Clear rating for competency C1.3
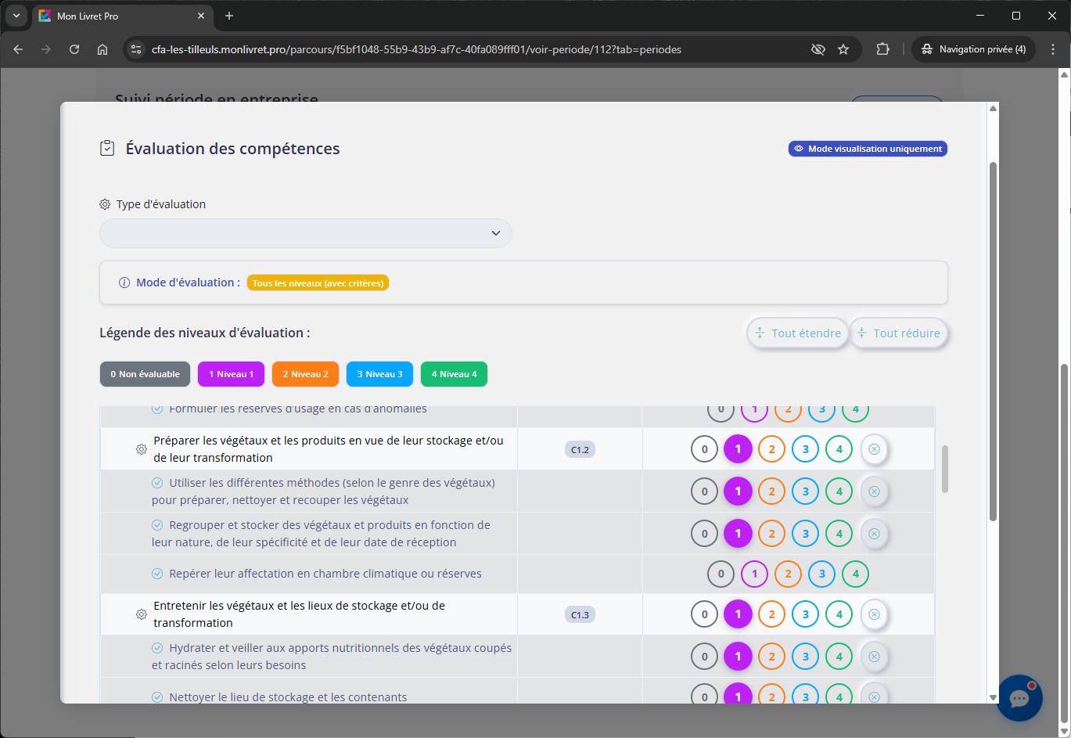The width and height of the screenshot is (1071, 738). (874, 614)
